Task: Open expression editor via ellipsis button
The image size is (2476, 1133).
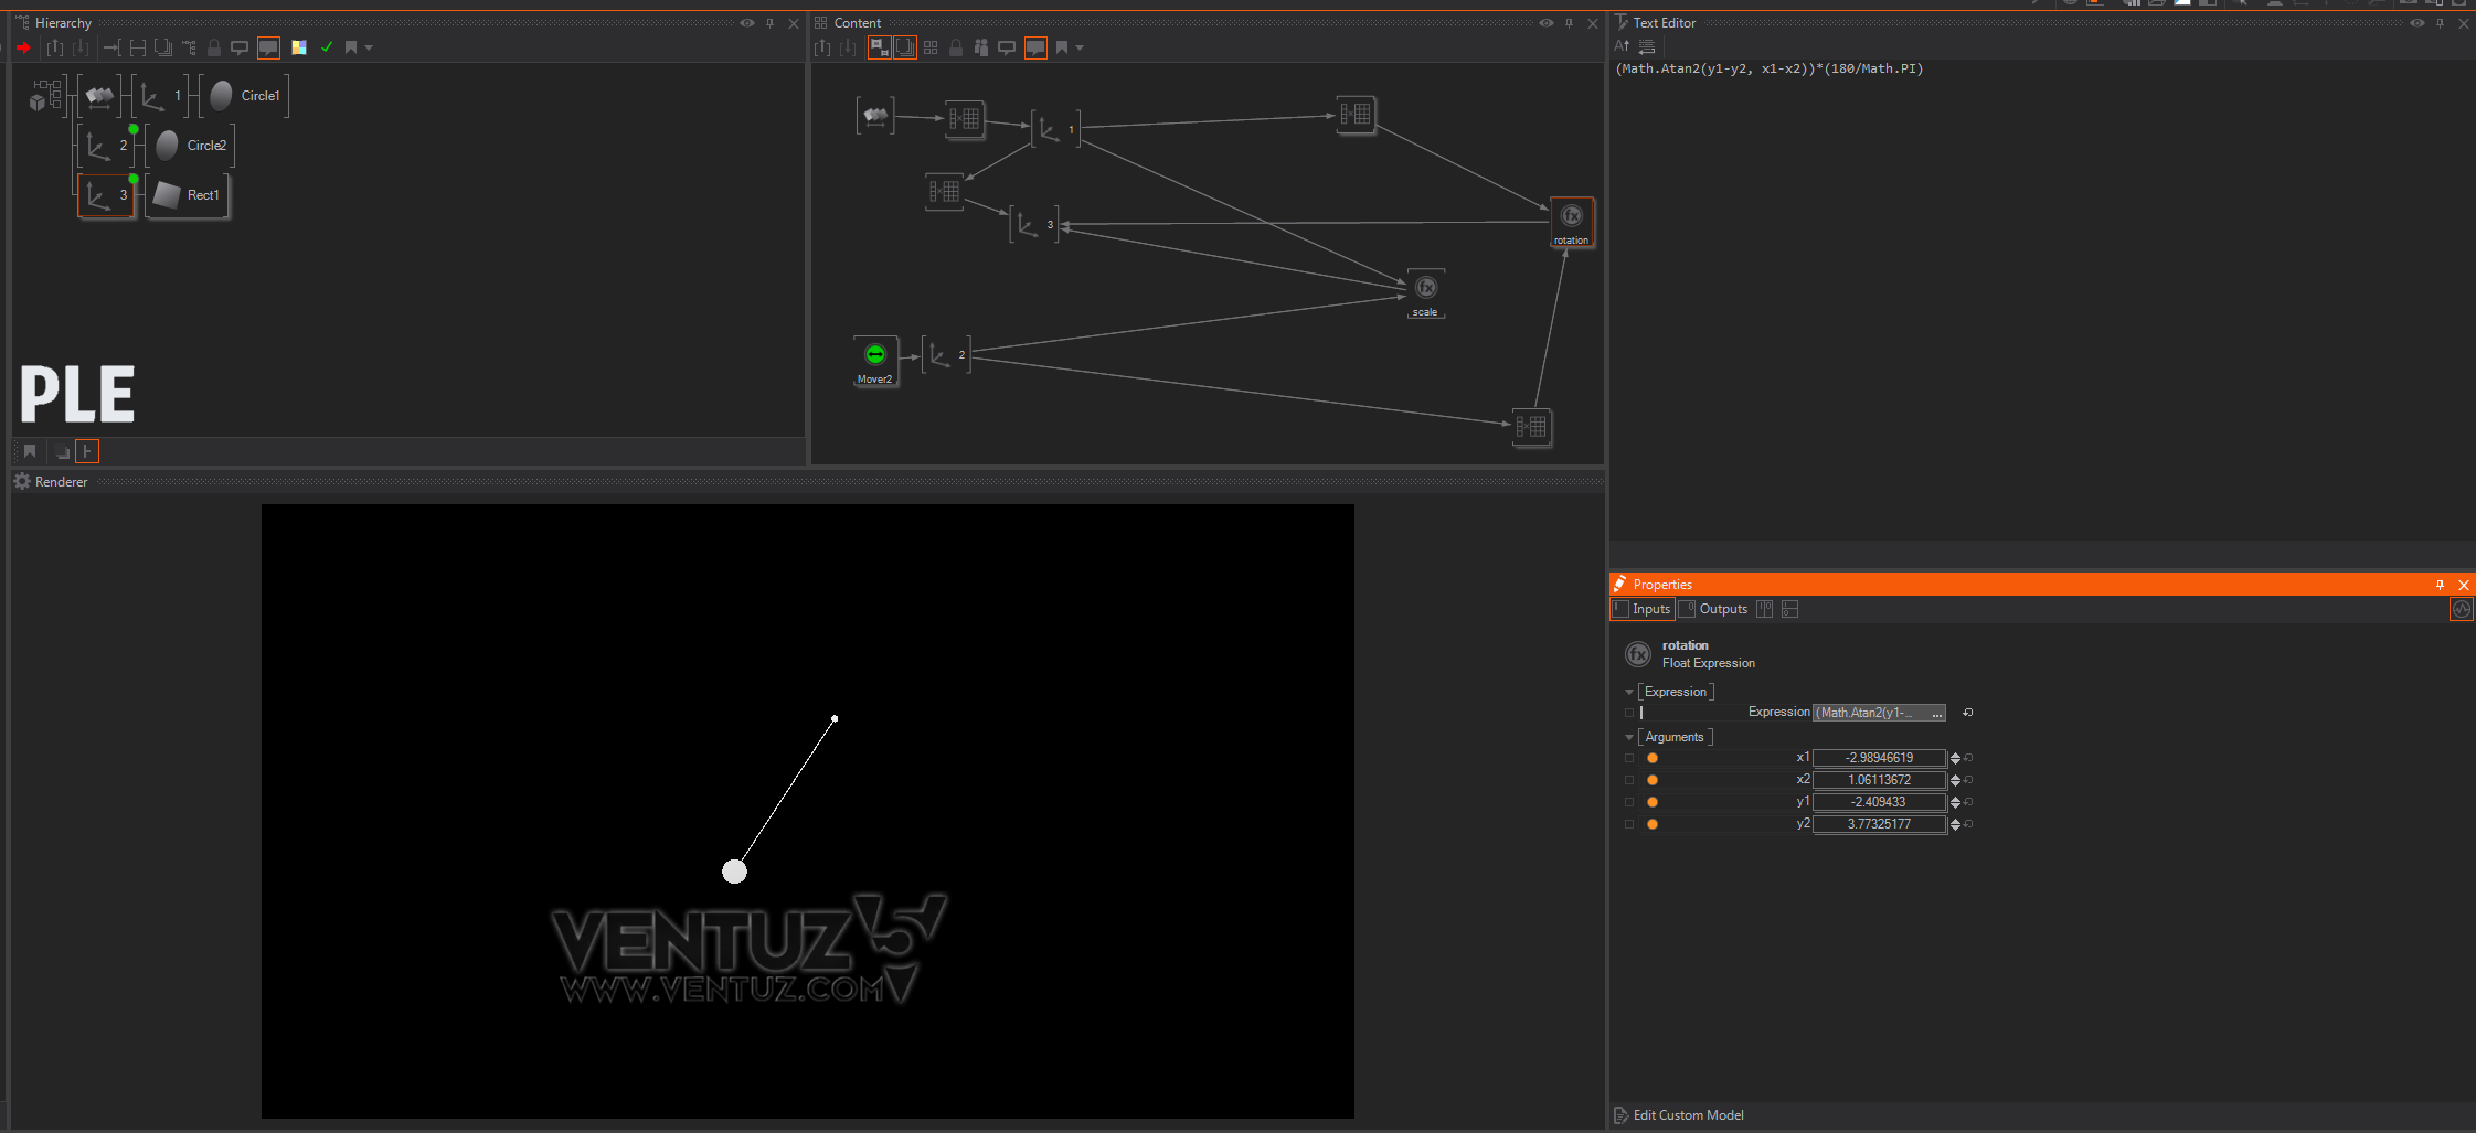Action: click(1936, 713)
